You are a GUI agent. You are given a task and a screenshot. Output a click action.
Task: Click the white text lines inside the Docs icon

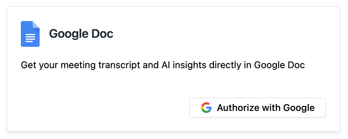tap(30, 38)
